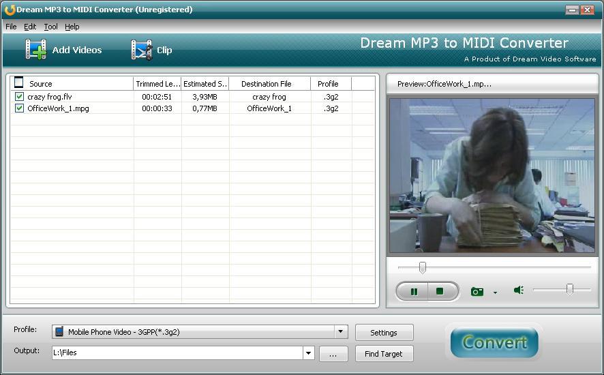Click the Find Target button

(x=384, y=354)
